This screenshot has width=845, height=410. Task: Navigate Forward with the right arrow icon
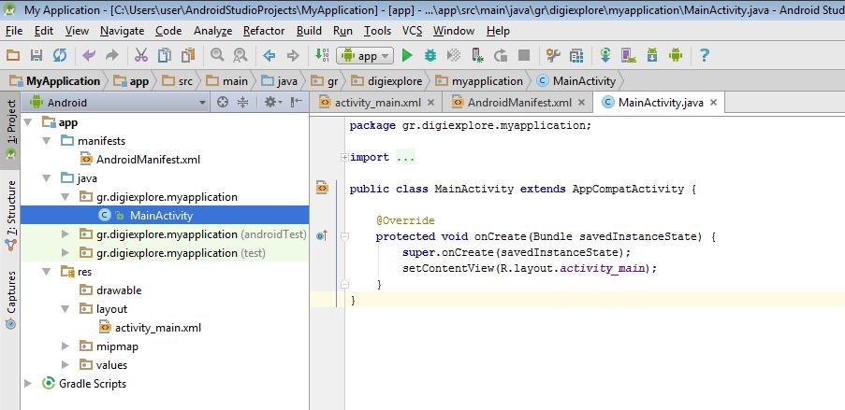click(x=293, y=55)
